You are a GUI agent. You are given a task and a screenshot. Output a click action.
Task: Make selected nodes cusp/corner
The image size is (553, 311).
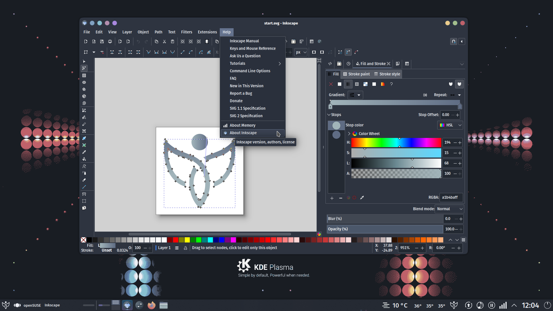148,52
